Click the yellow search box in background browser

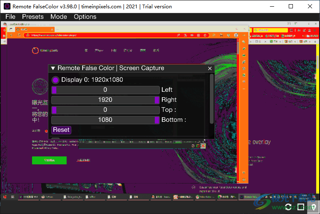270,30
